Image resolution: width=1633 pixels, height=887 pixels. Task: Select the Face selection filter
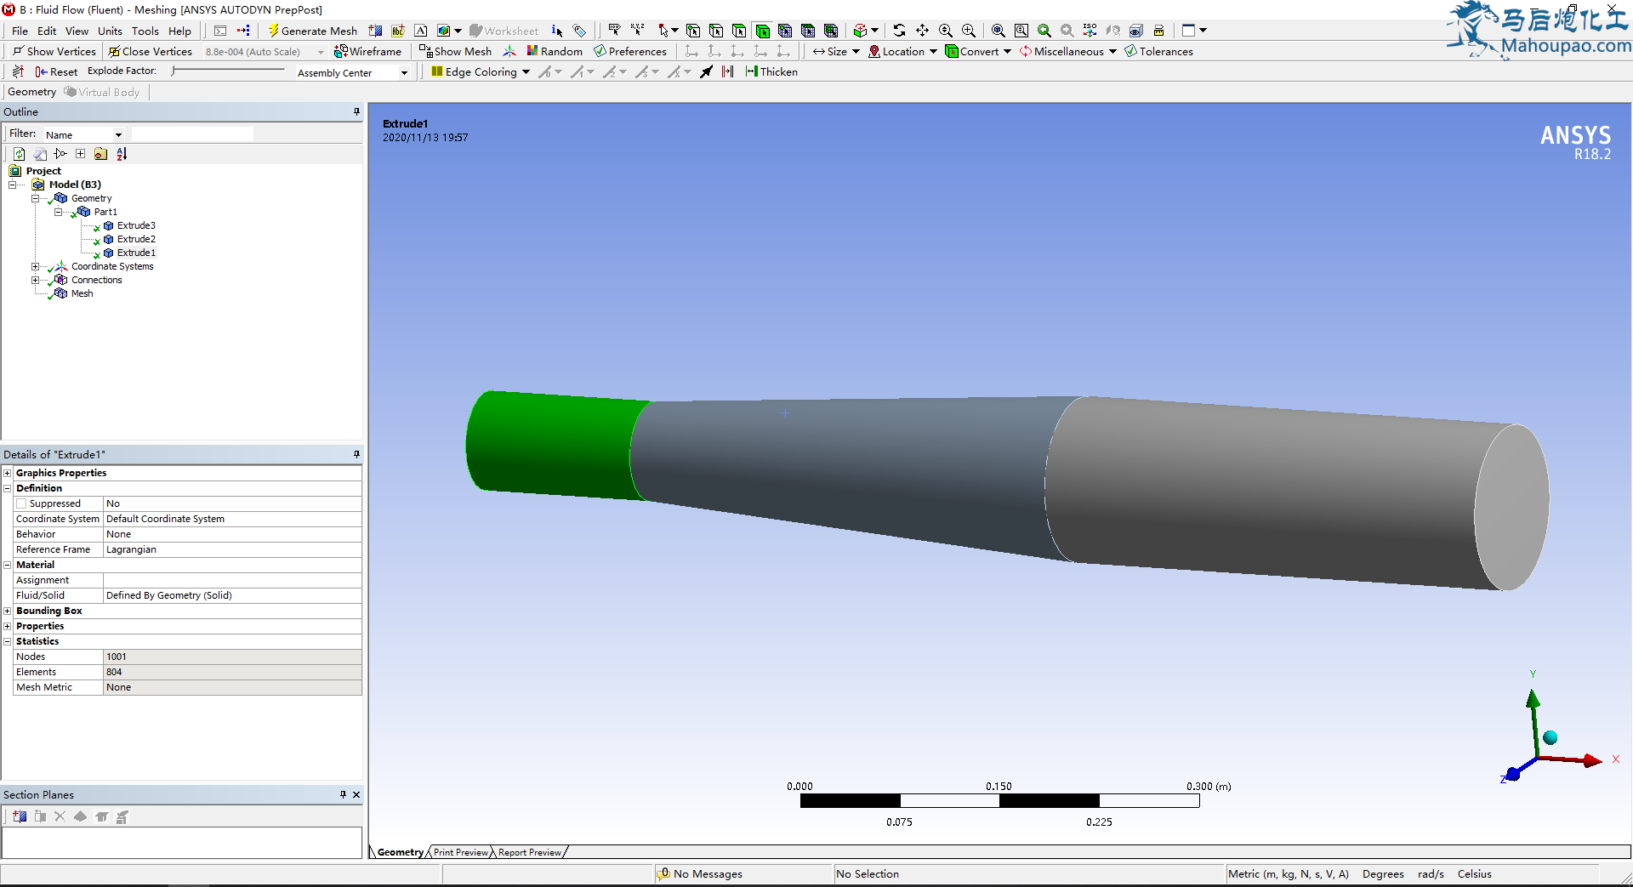[x=739, y=31]
